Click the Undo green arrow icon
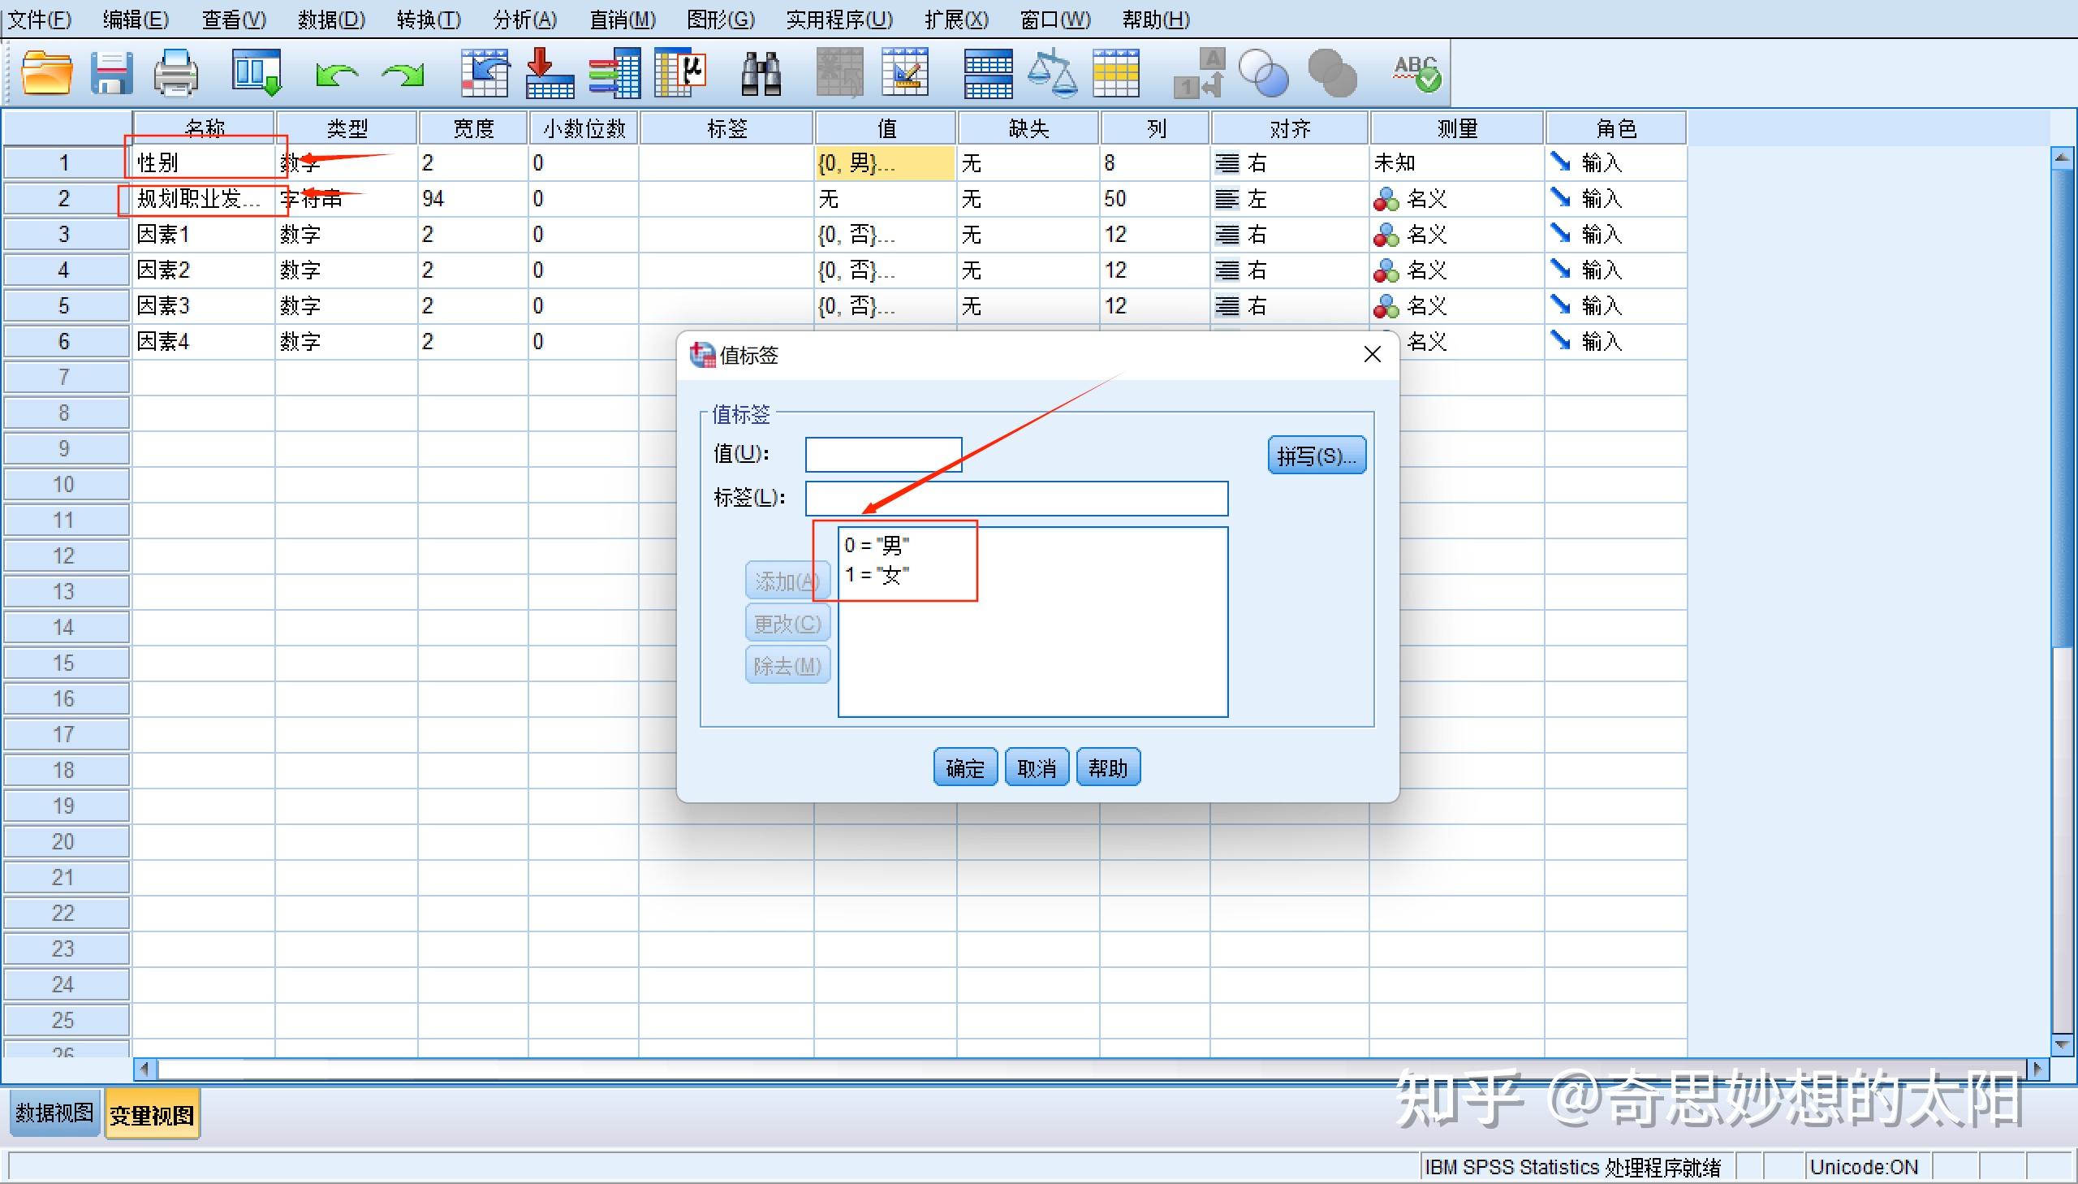Viewport: 2078px width, 1184px height. point(336,75)
